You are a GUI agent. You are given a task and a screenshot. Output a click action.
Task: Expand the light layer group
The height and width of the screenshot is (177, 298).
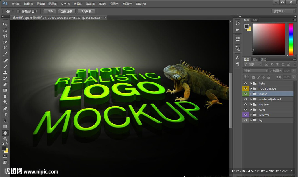coord(251,84)
